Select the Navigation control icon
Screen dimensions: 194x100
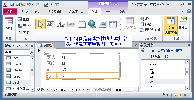[x=113, y=24]
